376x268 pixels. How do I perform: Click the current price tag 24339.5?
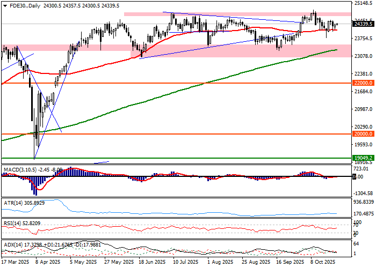[x=363, y=24]
